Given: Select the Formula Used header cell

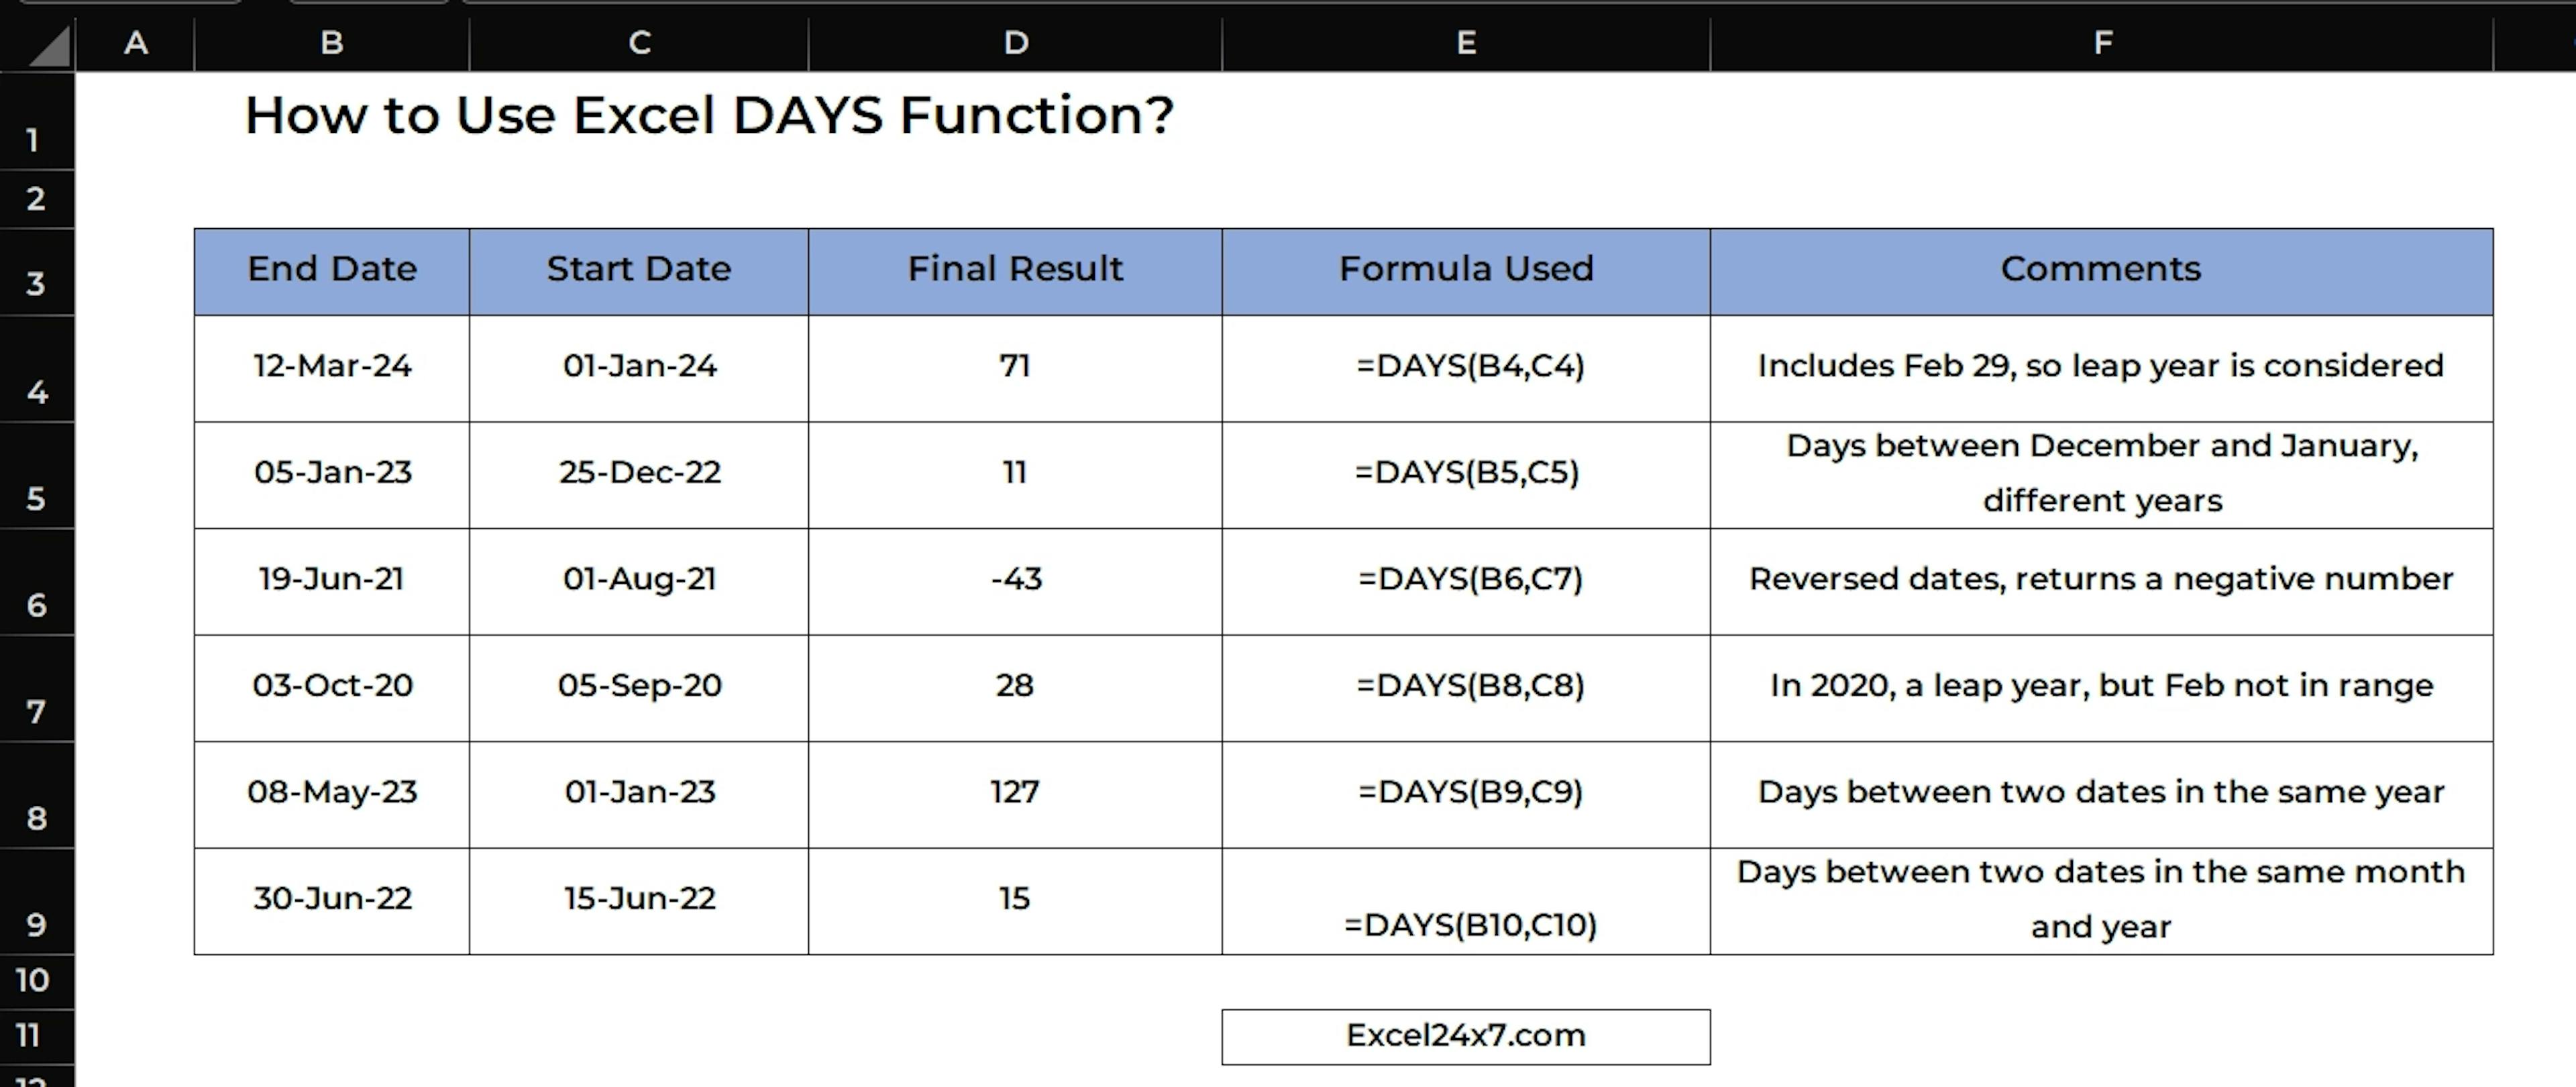Looking at the screenshot, I should coord(1465,270).
